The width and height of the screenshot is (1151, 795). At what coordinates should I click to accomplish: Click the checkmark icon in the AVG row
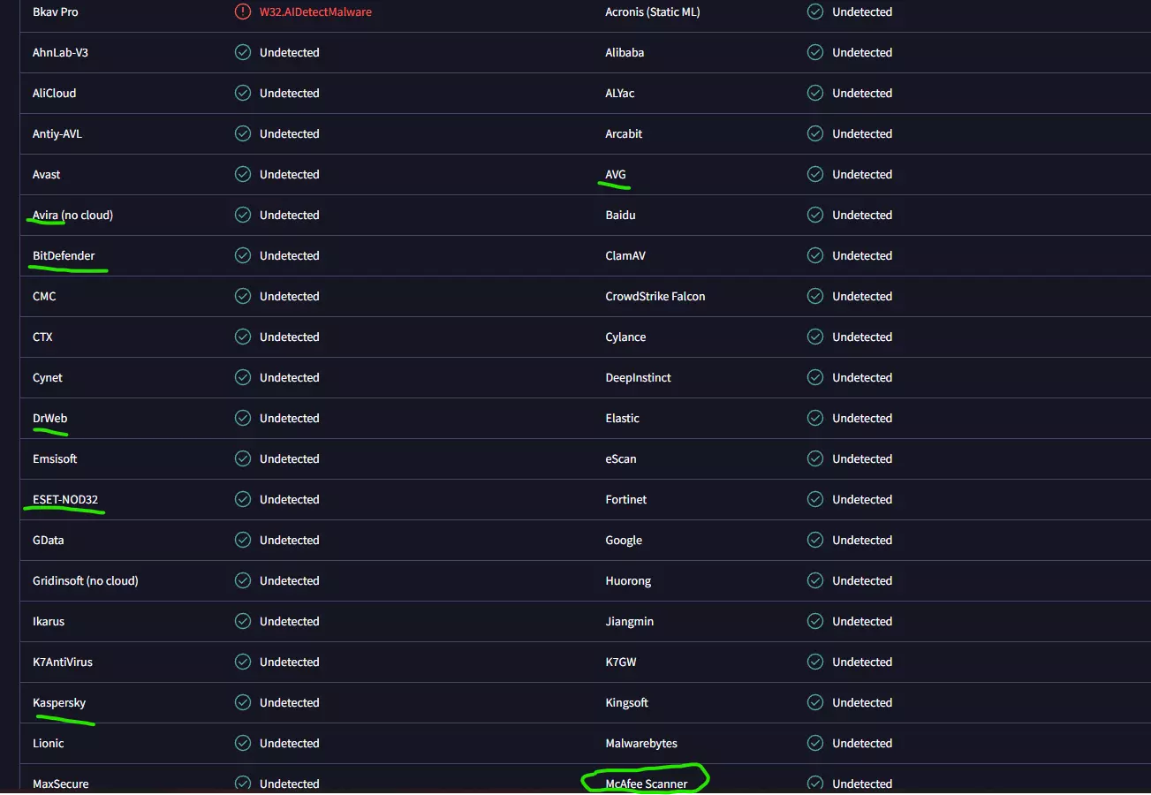[815, 175]
